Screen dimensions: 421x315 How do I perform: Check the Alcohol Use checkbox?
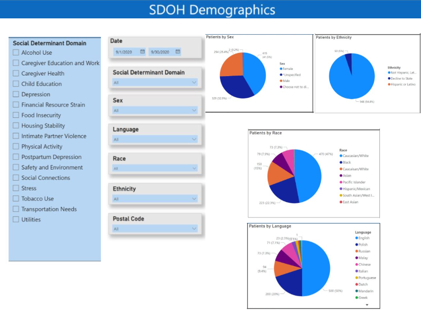pos(16,52)
